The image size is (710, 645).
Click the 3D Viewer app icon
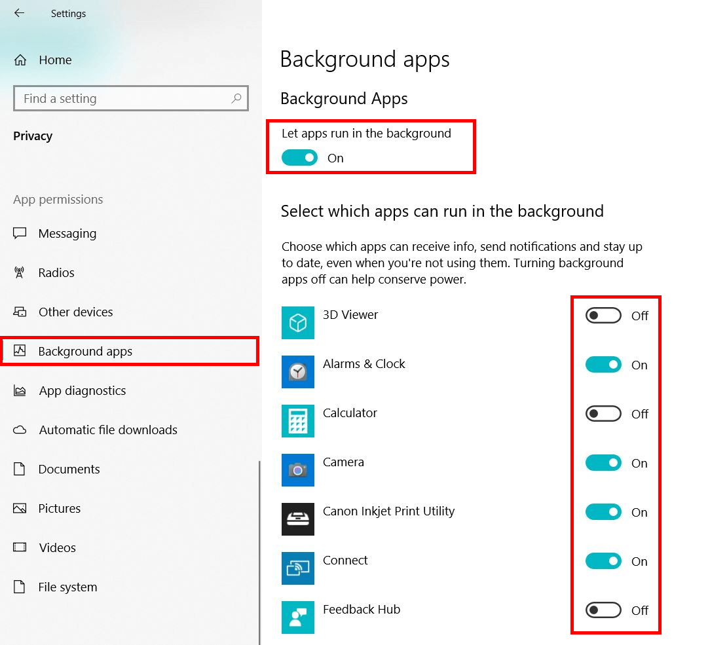[x=297, y=323]
